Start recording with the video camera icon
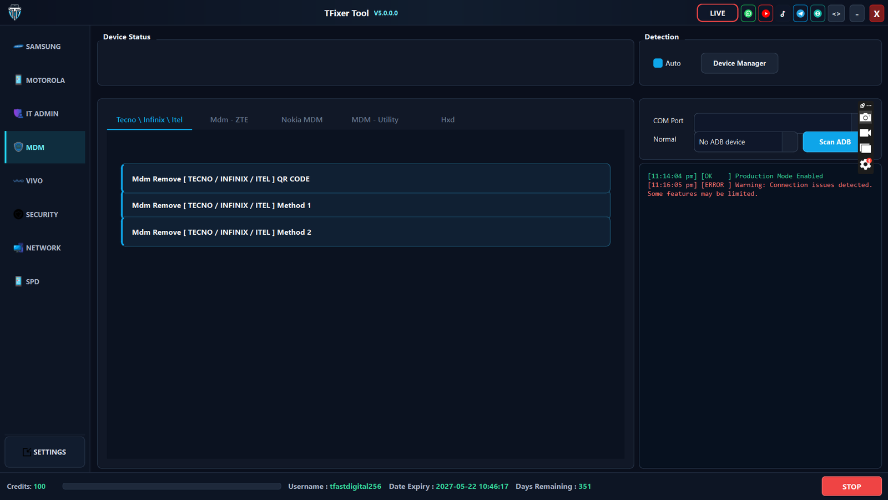This screenshot has width=888, height=500. (x=865, y=133)
